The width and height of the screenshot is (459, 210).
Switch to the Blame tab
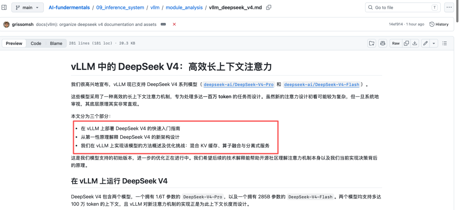pos(56,43)
